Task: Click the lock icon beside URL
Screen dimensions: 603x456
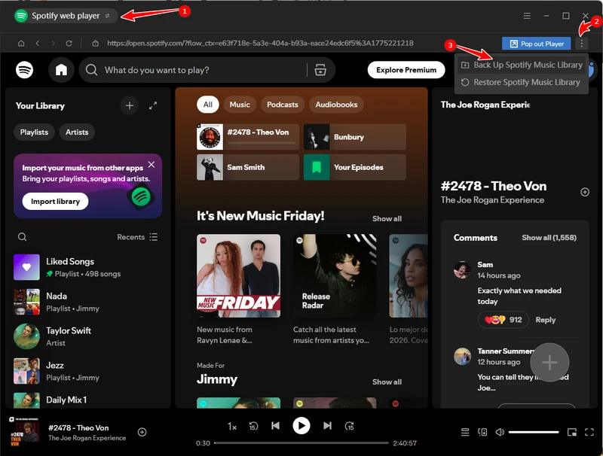Action: click(96, 44)
